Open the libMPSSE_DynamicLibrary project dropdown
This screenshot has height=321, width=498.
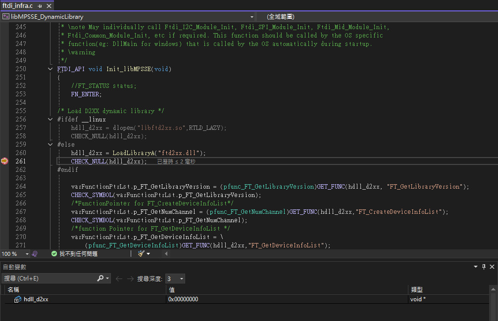tap(251, 16)
